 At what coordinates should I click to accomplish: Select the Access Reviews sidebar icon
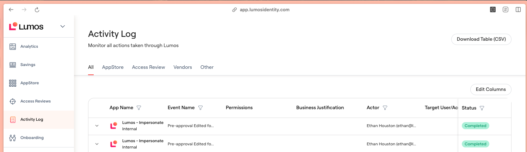pyautogui.click(x=13, y=101)
